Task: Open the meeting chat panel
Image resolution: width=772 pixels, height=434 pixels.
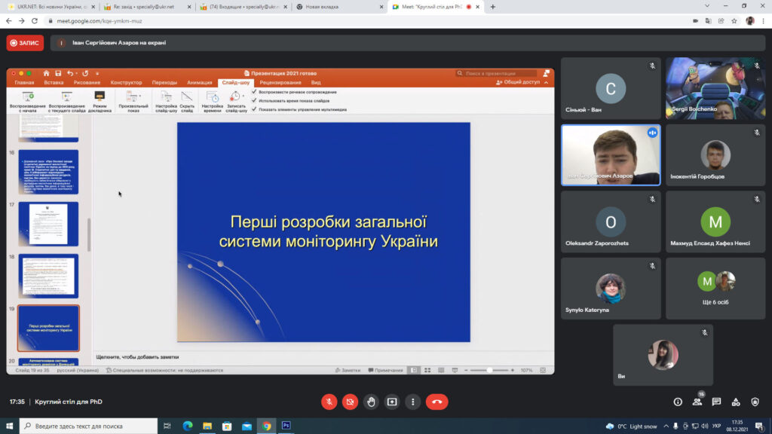Action: pyautogui.click(x=716, y=402)
